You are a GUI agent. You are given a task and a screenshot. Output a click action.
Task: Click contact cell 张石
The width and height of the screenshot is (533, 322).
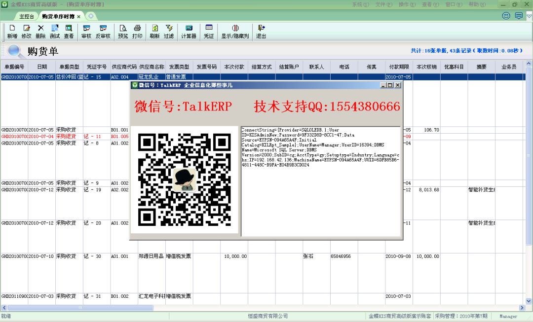click(x=308, y=256)
